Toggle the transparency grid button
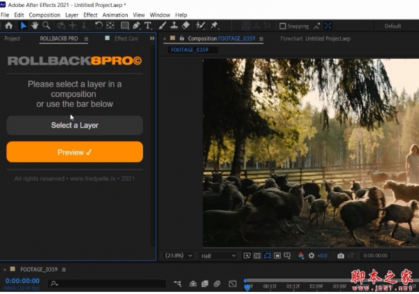The height and width of the screenshot is (294, 419). (257, 256)
